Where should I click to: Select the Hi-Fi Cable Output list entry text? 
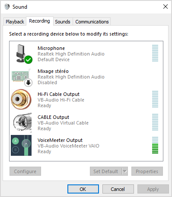[x=58, y=94]
